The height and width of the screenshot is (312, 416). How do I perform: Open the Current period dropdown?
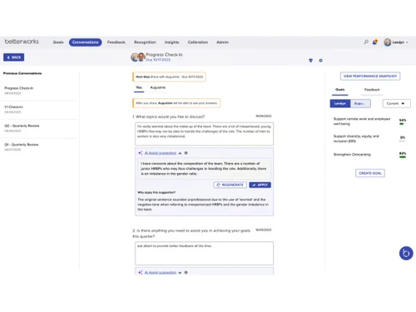397,103
